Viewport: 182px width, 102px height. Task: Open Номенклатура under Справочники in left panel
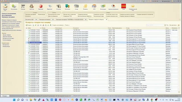point(6,46)
